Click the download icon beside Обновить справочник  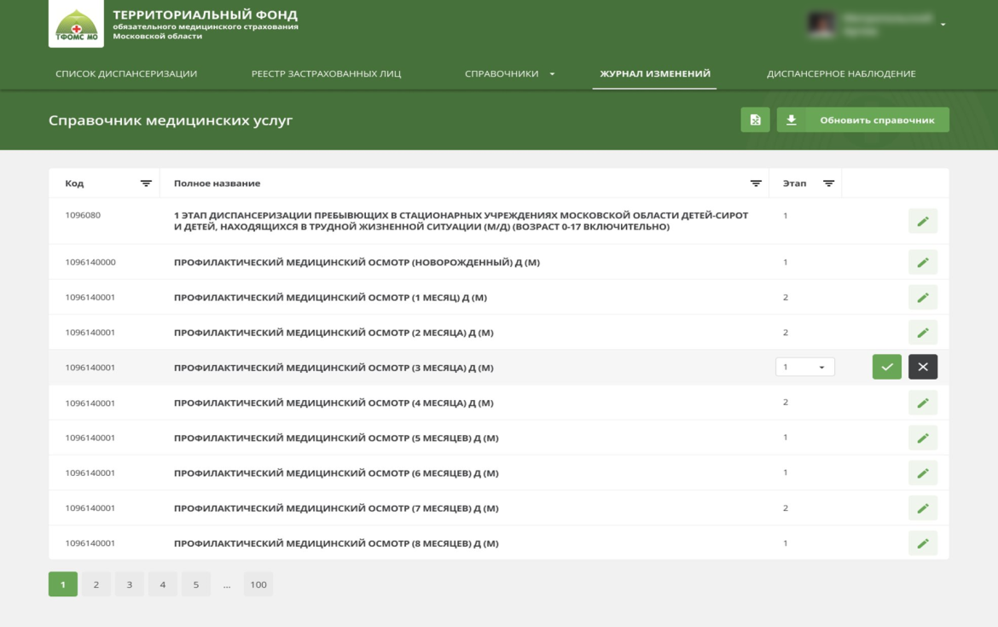click(x=791, y=119)
